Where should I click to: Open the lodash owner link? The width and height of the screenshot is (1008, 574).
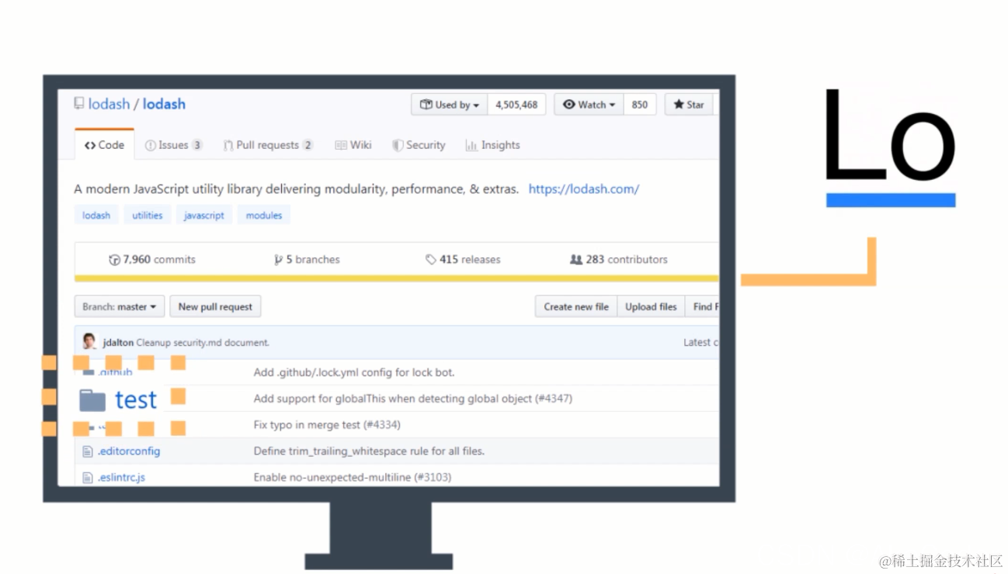point(109,104)
